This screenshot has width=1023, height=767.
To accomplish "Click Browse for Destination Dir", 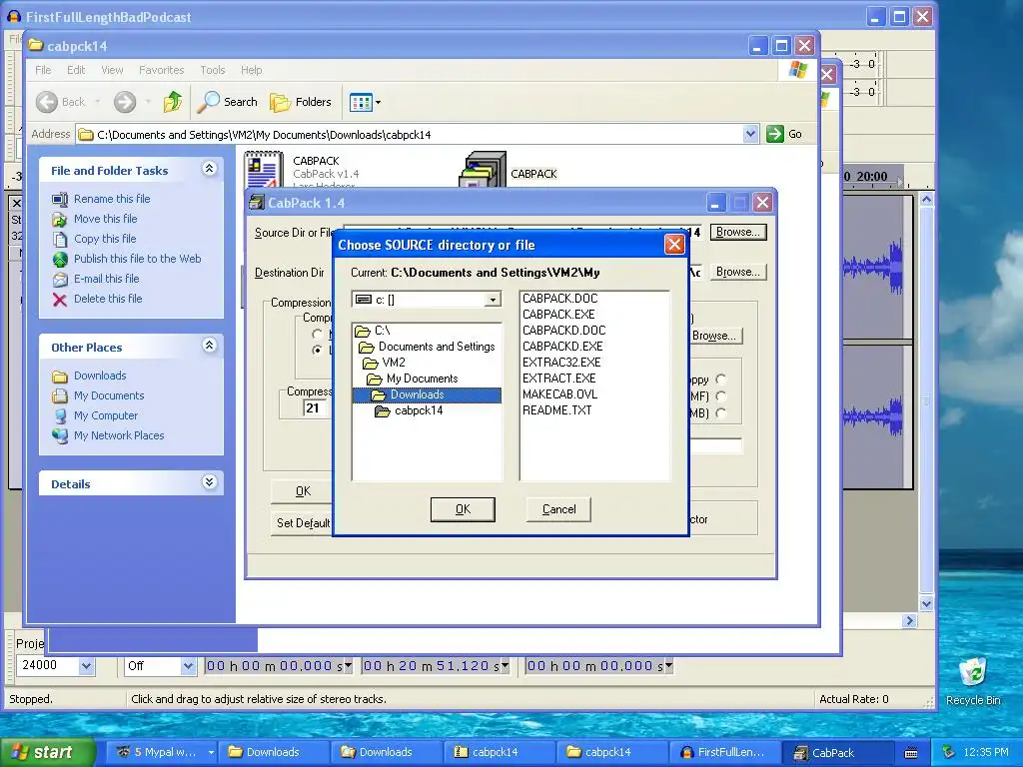I will 738,272.
